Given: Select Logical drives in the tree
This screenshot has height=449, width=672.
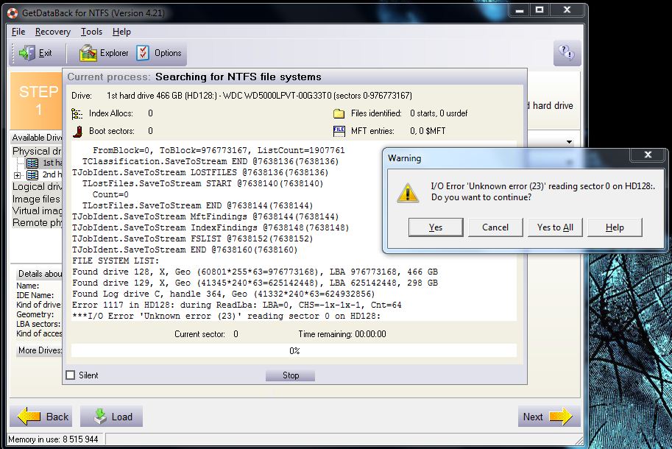Looking at the screenshot, I should coord(37,187).
